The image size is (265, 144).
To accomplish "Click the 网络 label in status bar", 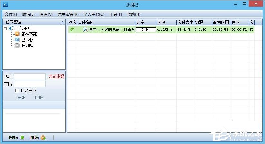I will click(x=13, y=138).
